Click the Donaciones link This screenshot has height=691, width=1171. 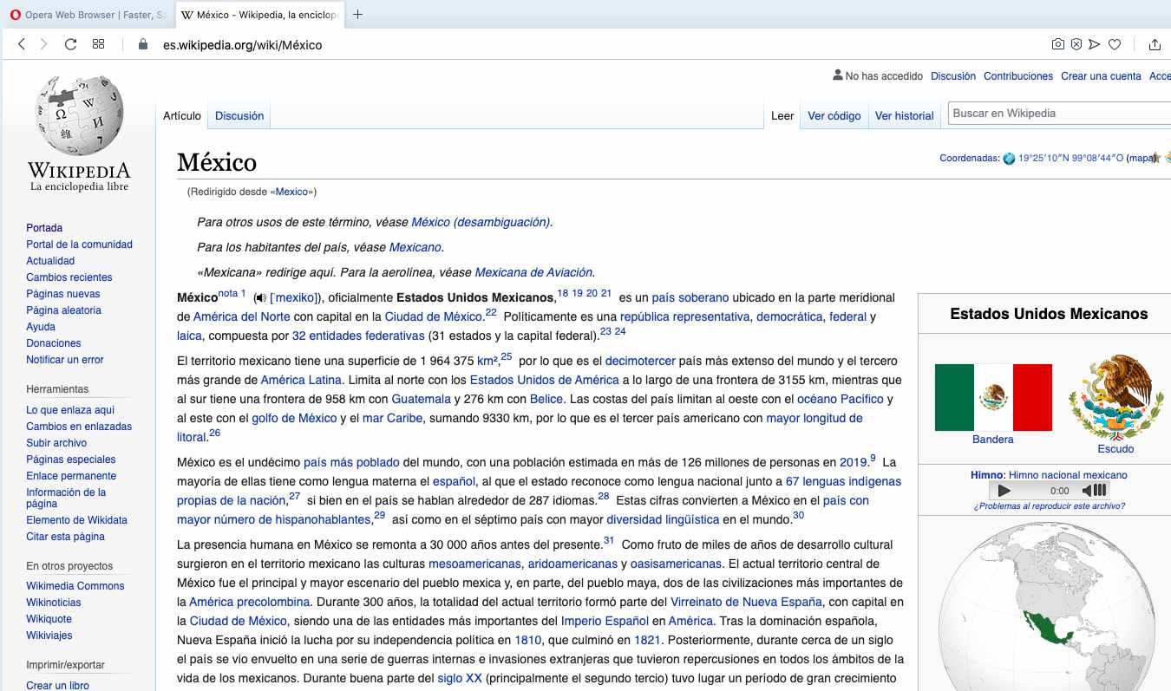coord(54,343)
